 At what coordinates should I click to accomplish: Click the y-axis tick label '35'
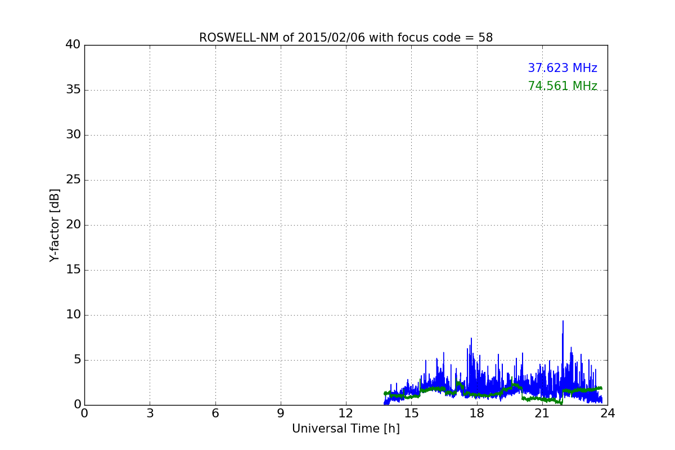(x=73, y=90)
